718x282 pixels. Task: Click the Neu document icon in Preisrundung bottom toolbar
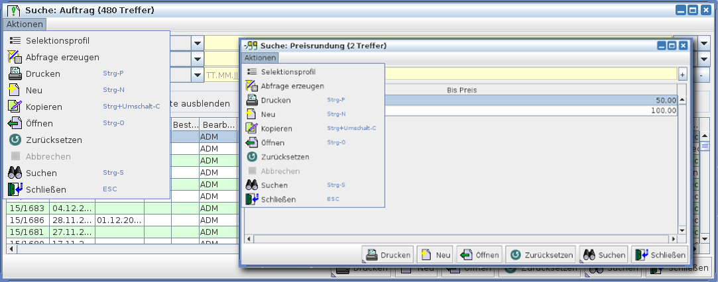[x=424, y=255]
